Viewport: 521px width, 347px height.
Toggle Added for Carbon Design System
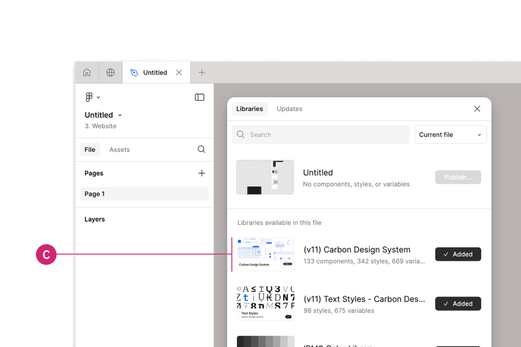point(458,254)
